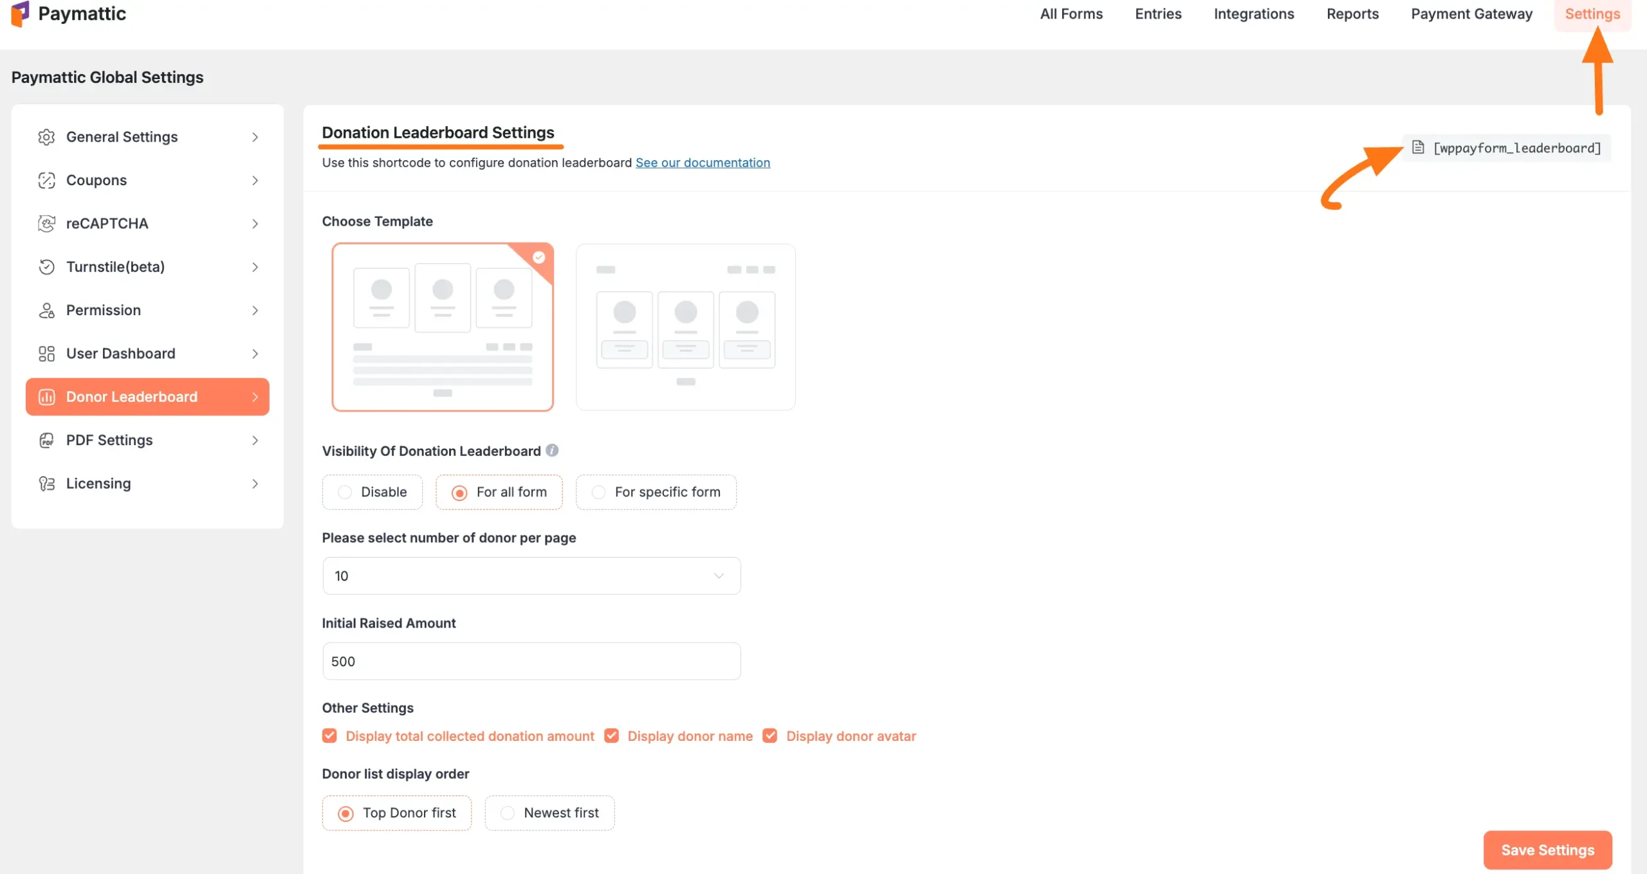Open the Reports tab
The width and height of the screenshot is (1647, 874).
pyautogui.click(x=1352, y=14)
